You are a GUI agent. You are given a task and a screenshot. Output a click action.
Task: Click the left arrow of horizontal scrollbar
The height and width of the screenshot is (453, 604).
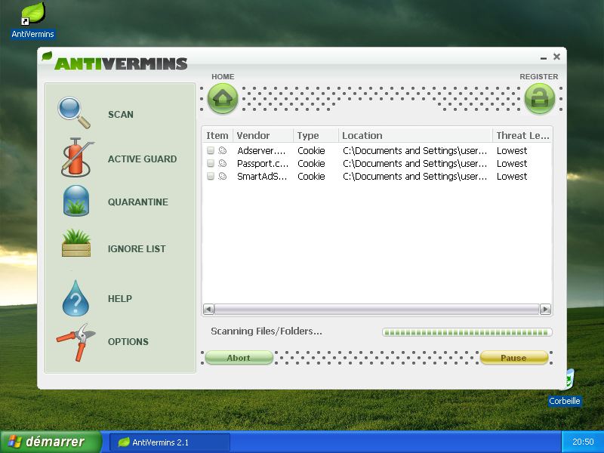(208, 309)
